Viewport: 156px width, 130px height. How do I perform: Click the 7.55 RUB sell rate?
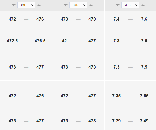(144, 96)
